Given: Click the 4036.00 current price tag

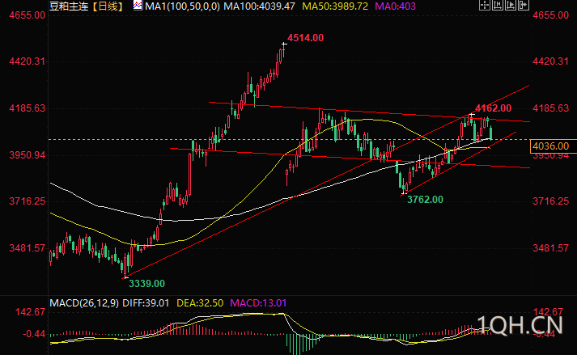Looking at the screenshot, I should click(x=553, y=146).
